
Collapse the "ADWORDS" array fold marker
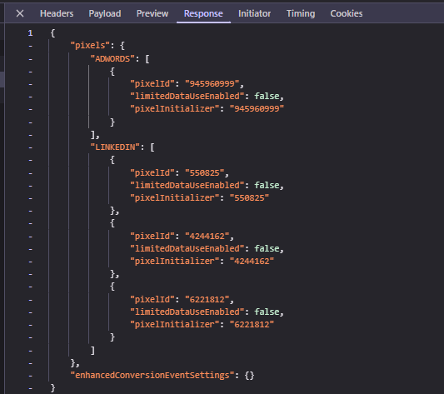point(30,59)
